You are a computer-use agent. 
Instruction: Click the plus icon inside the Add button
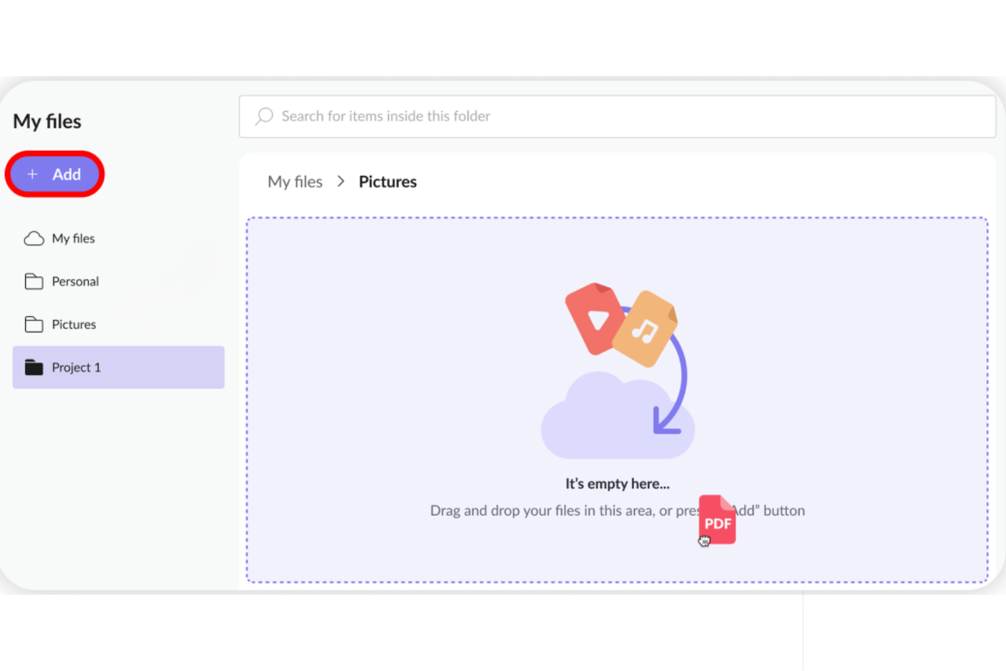32,174
